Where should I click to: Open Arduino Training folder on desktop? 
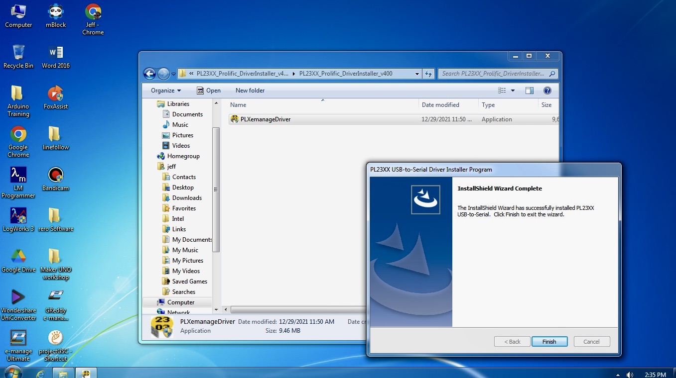18,101
